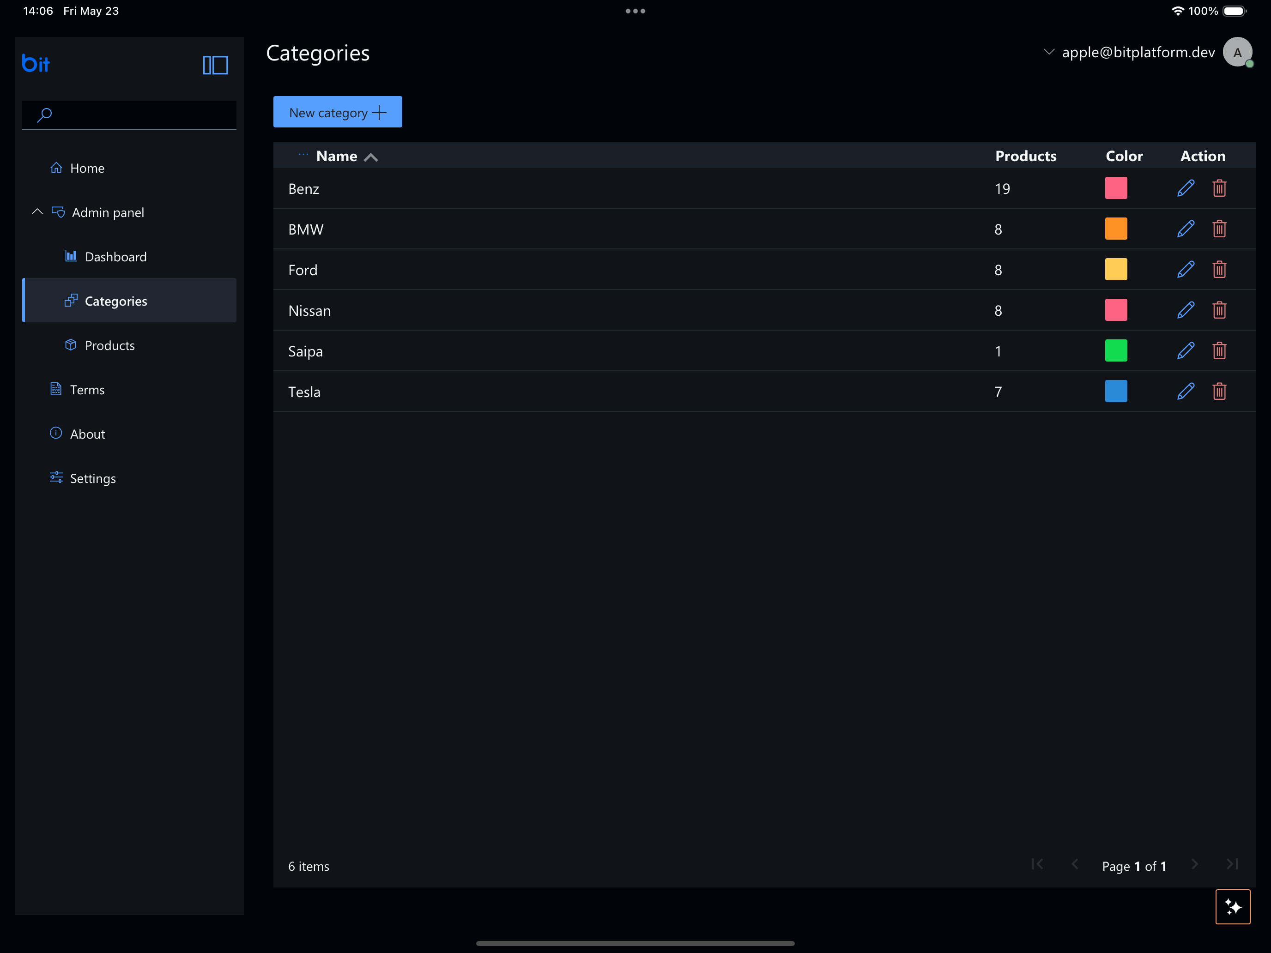Viewport: 1271px width, 953px height.
Task: Click Tesla product count 7
Action: coord(999,392)
